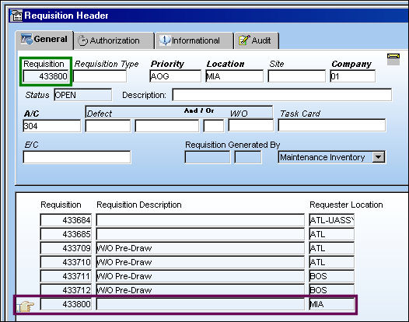Click the Requisition Type input field
The height and width of the screenshot is (322, 409).
[x=100, y=76]
